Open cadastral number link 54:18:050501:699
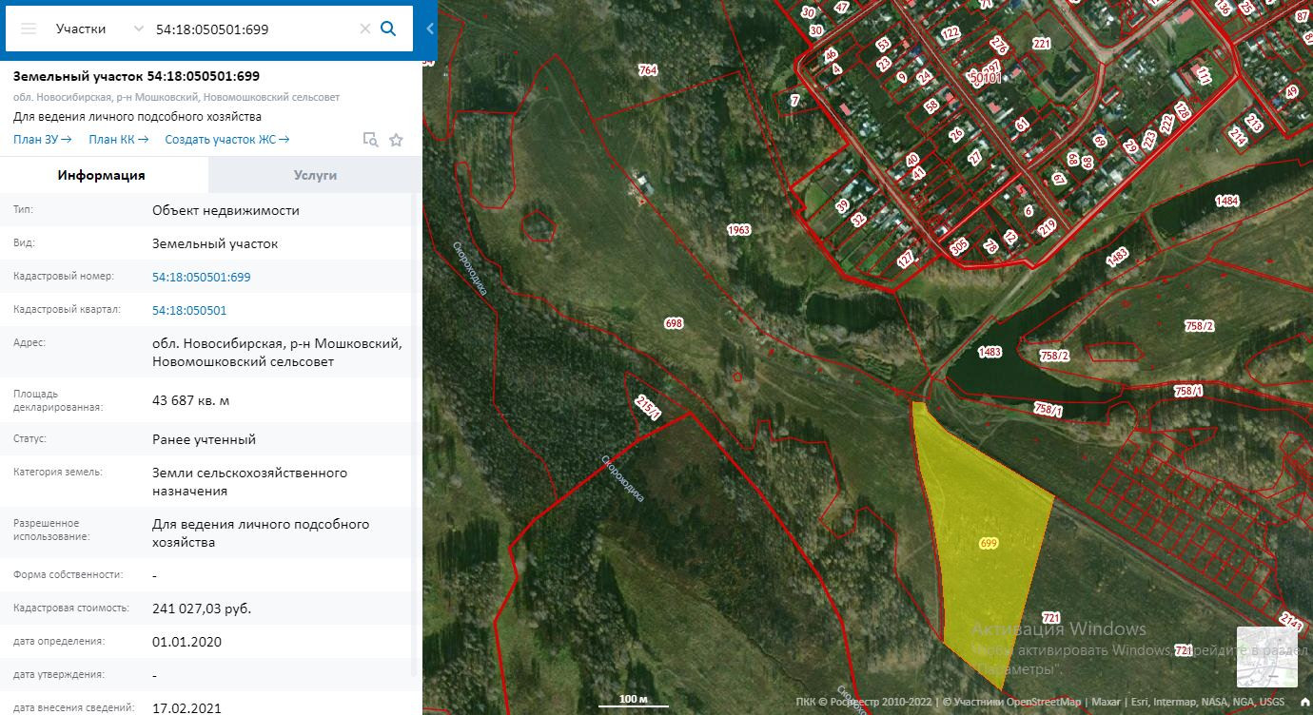Screen dimensions: 1313x715 coord(202,277)
